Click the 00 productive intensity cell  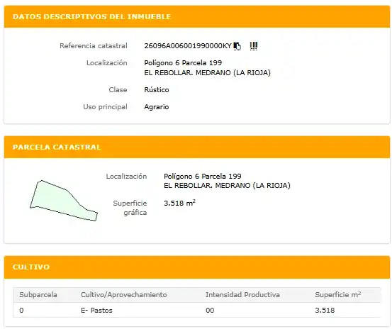pyautogui.click(x=210, y=310)
